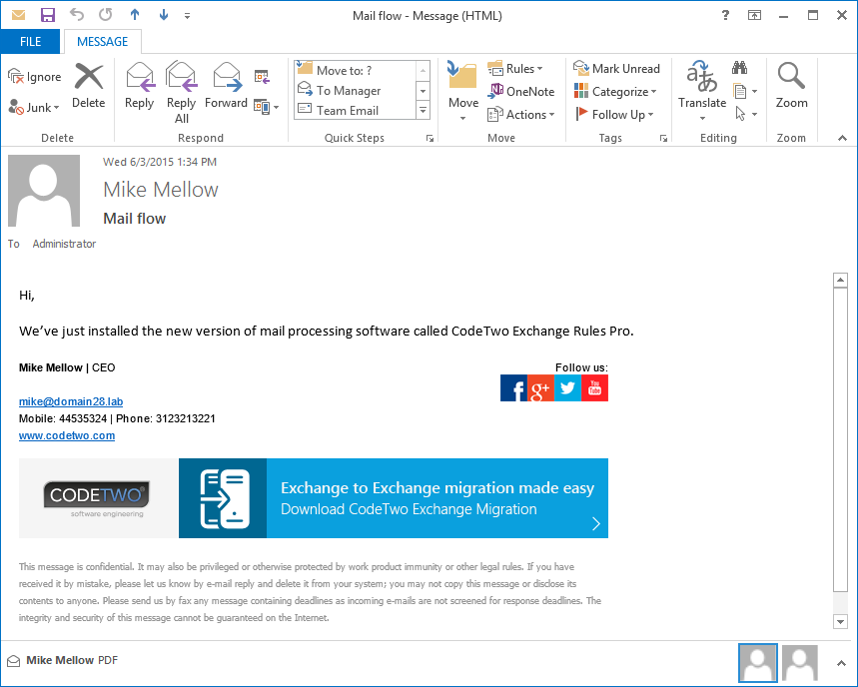Click the Administrator recipient
The width and height of the screenshot is (858, 687).
coord(64,244)
